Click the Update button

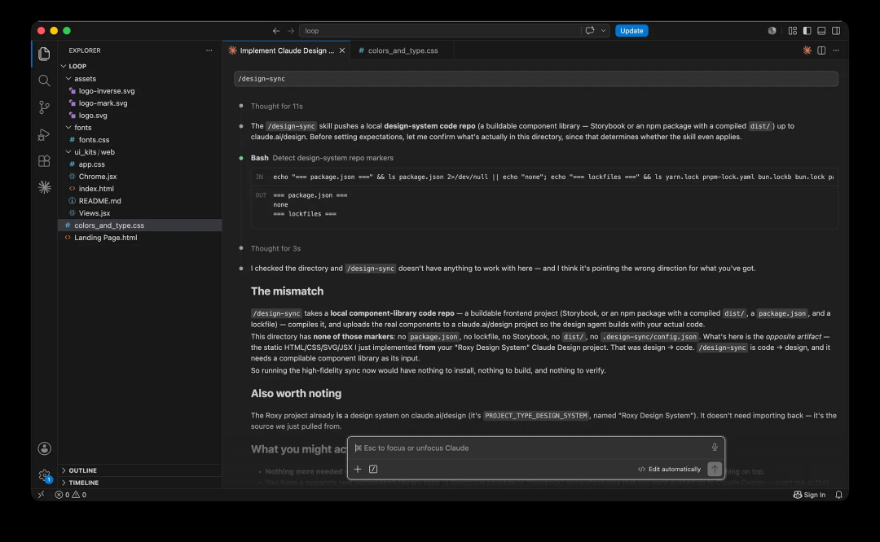coord(631,31)
